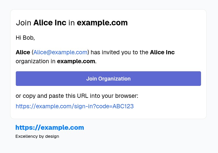Viewport: 218px width, 153px height.
Task: Click the word "Join" in the heading
Action: [x=23, y=23]
